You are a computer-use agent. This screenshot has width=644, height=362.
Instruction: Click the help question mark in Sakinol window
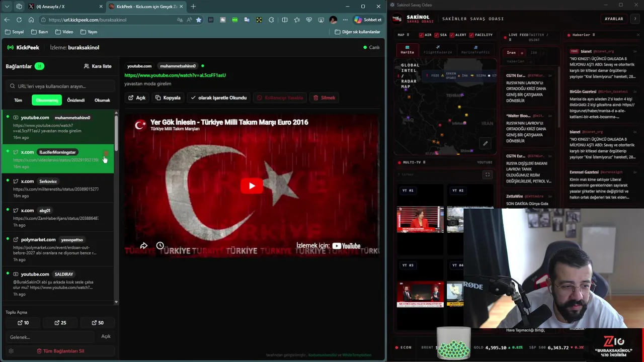coord(636,19)
